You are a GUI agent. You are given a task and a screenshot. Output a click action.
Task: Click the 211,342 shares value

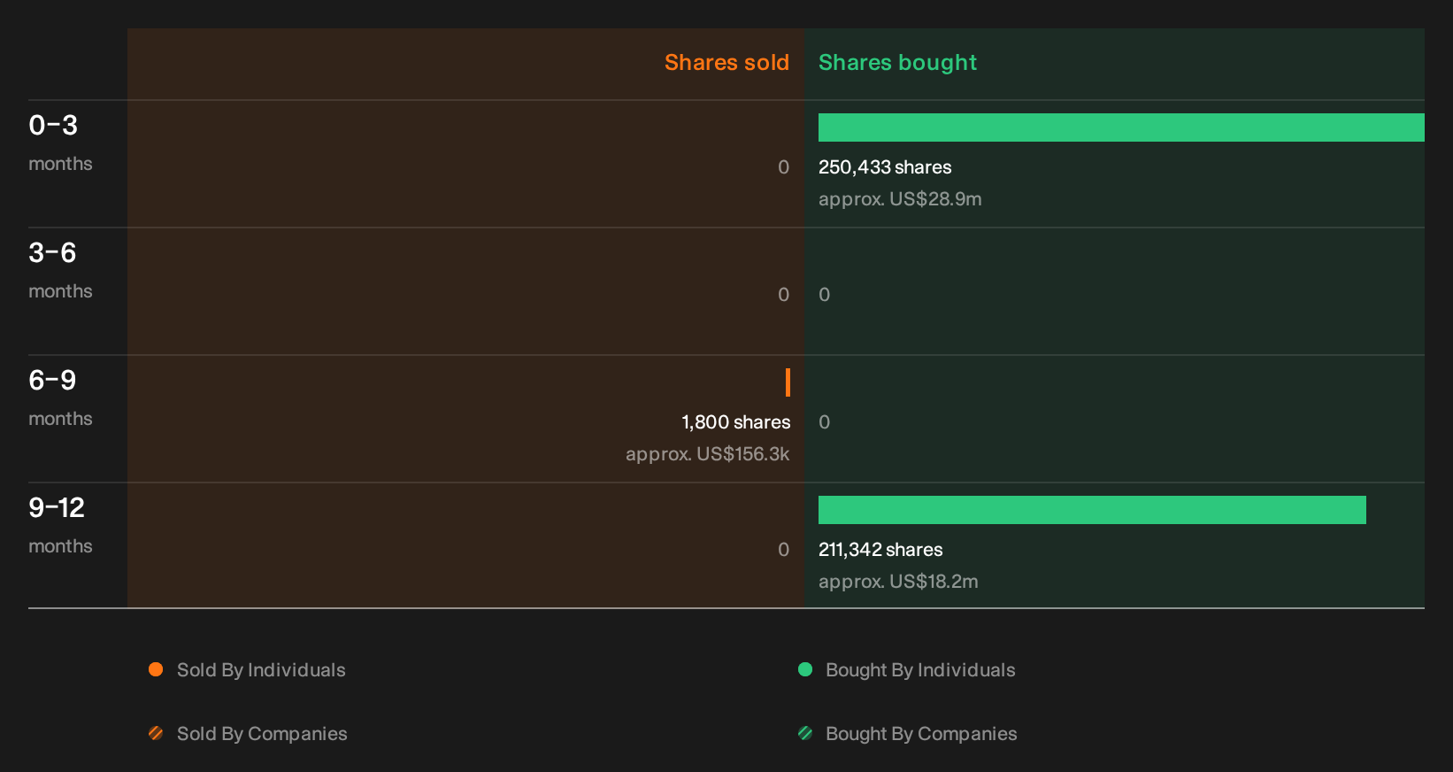pos(880,550)
